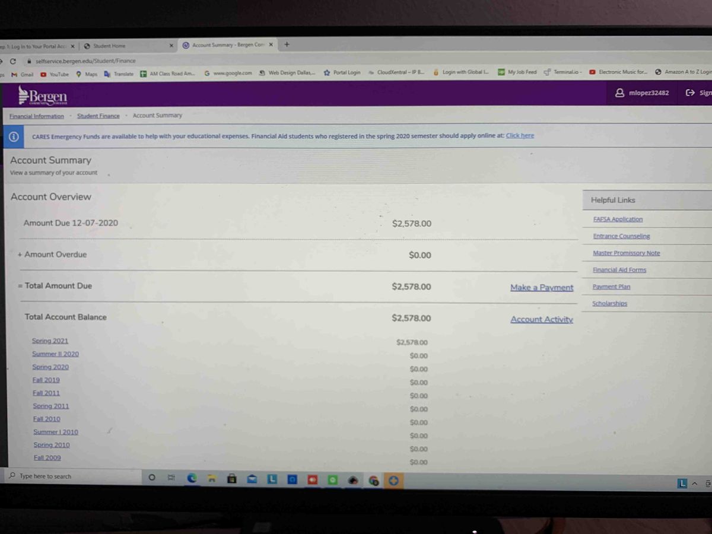712x534 pixels.
Task: Click the Windows taskbar search box
Action: (71, 476)
